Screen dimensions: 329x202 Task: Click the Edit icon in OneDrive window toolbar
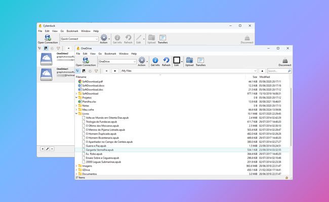(x=177, y=60)
